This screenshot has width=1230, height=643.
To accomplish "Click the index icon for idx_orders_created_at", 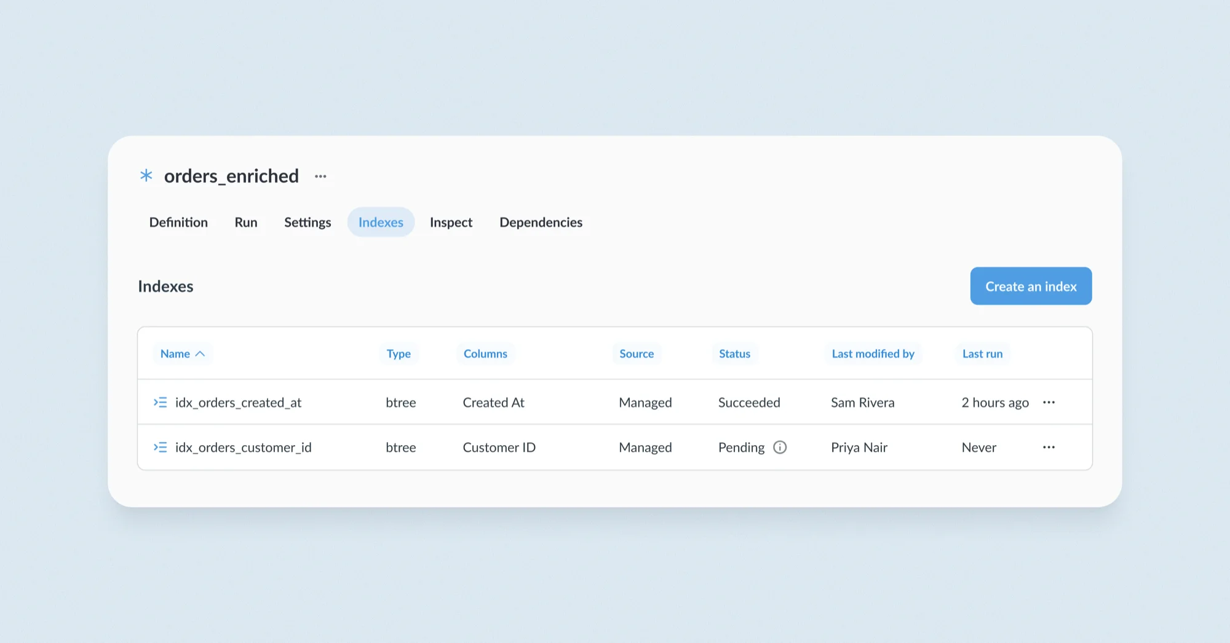I will click(160, 402).
